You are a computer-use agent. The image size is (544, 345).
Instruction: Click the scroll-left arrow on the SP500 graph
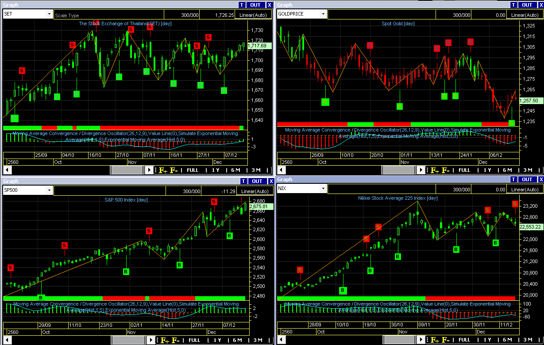point(7,341)
